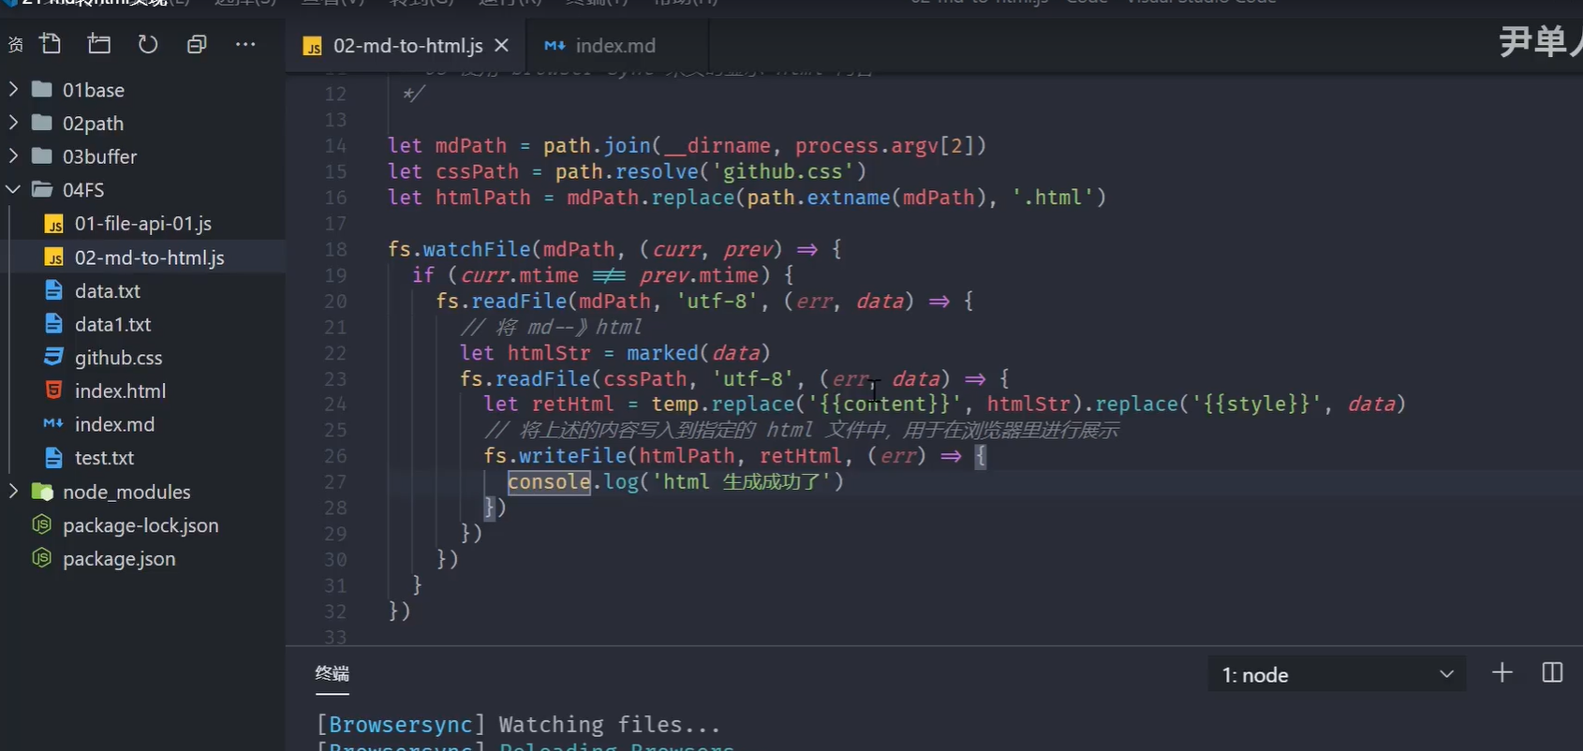The width and height of the screenshot is (1583, 751).
Task: Click the console keyword on line 27
Action: 549,482
